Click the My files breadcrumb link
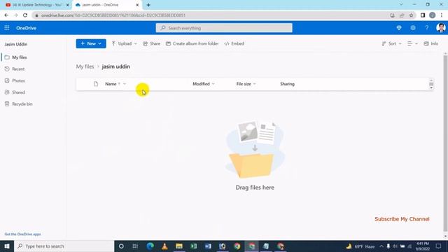This screenshot has height=252, width=448. tap(85, 66)
